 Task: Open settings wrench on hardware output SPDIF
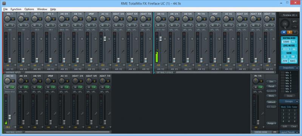[55, 113]
